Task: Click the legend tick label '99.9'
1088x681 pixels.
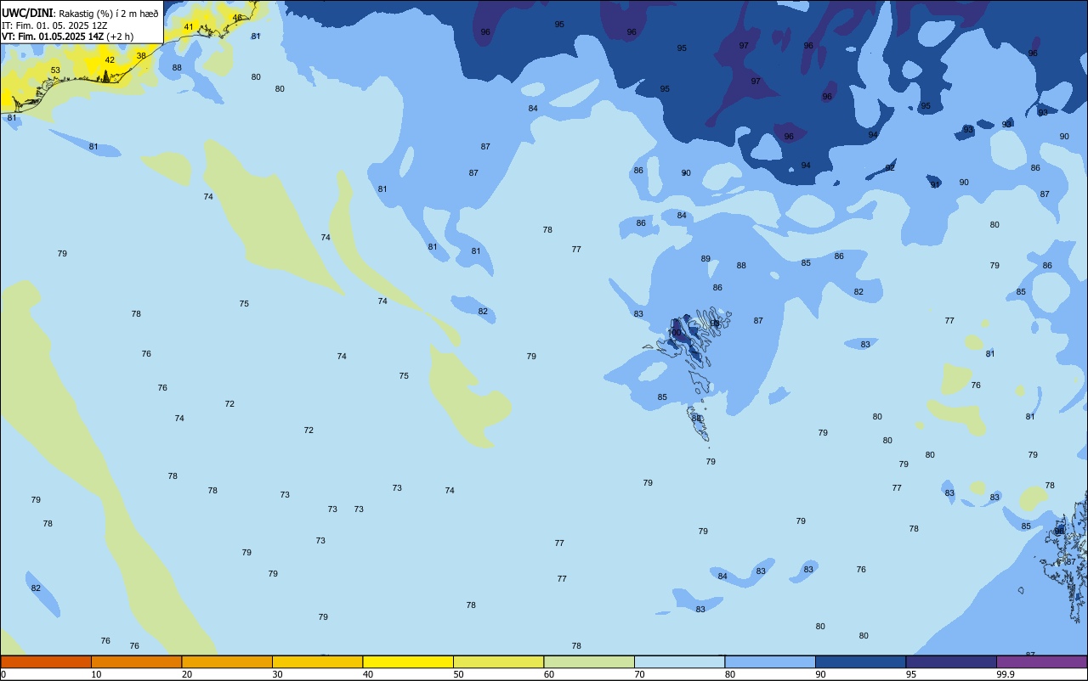Action: click(1006, 674)
